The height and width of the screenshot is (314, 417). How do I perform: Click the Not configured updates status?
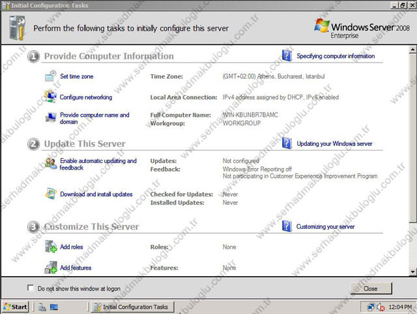[240, 161]
